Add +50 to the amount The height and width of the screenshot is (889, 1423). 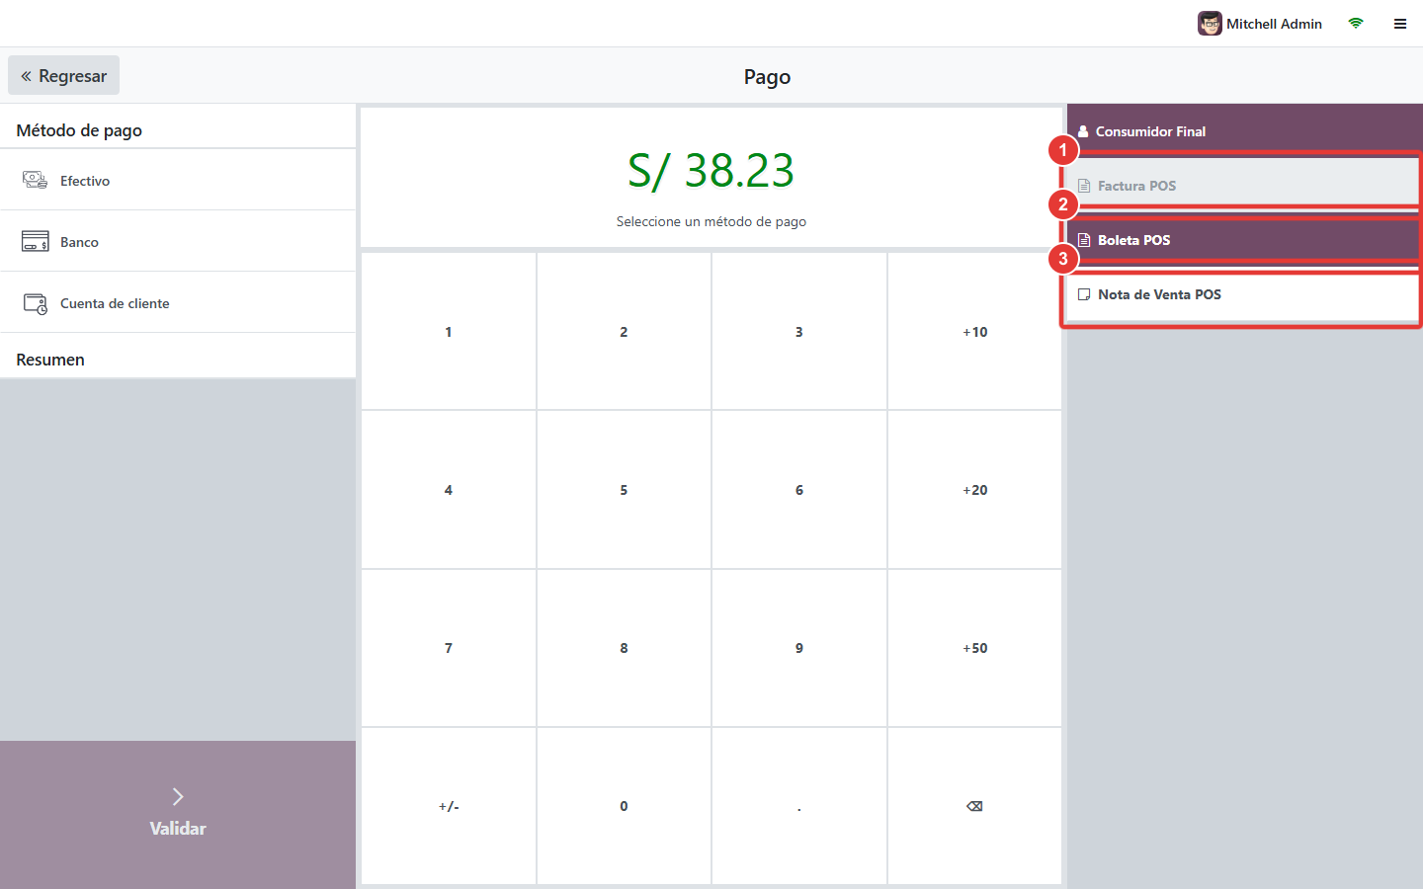pyautogui.click(x=975, y=648)
